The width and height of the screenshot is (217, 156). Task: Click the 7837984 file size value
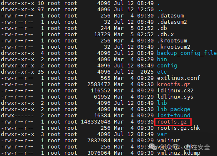[x=99, y=141]
